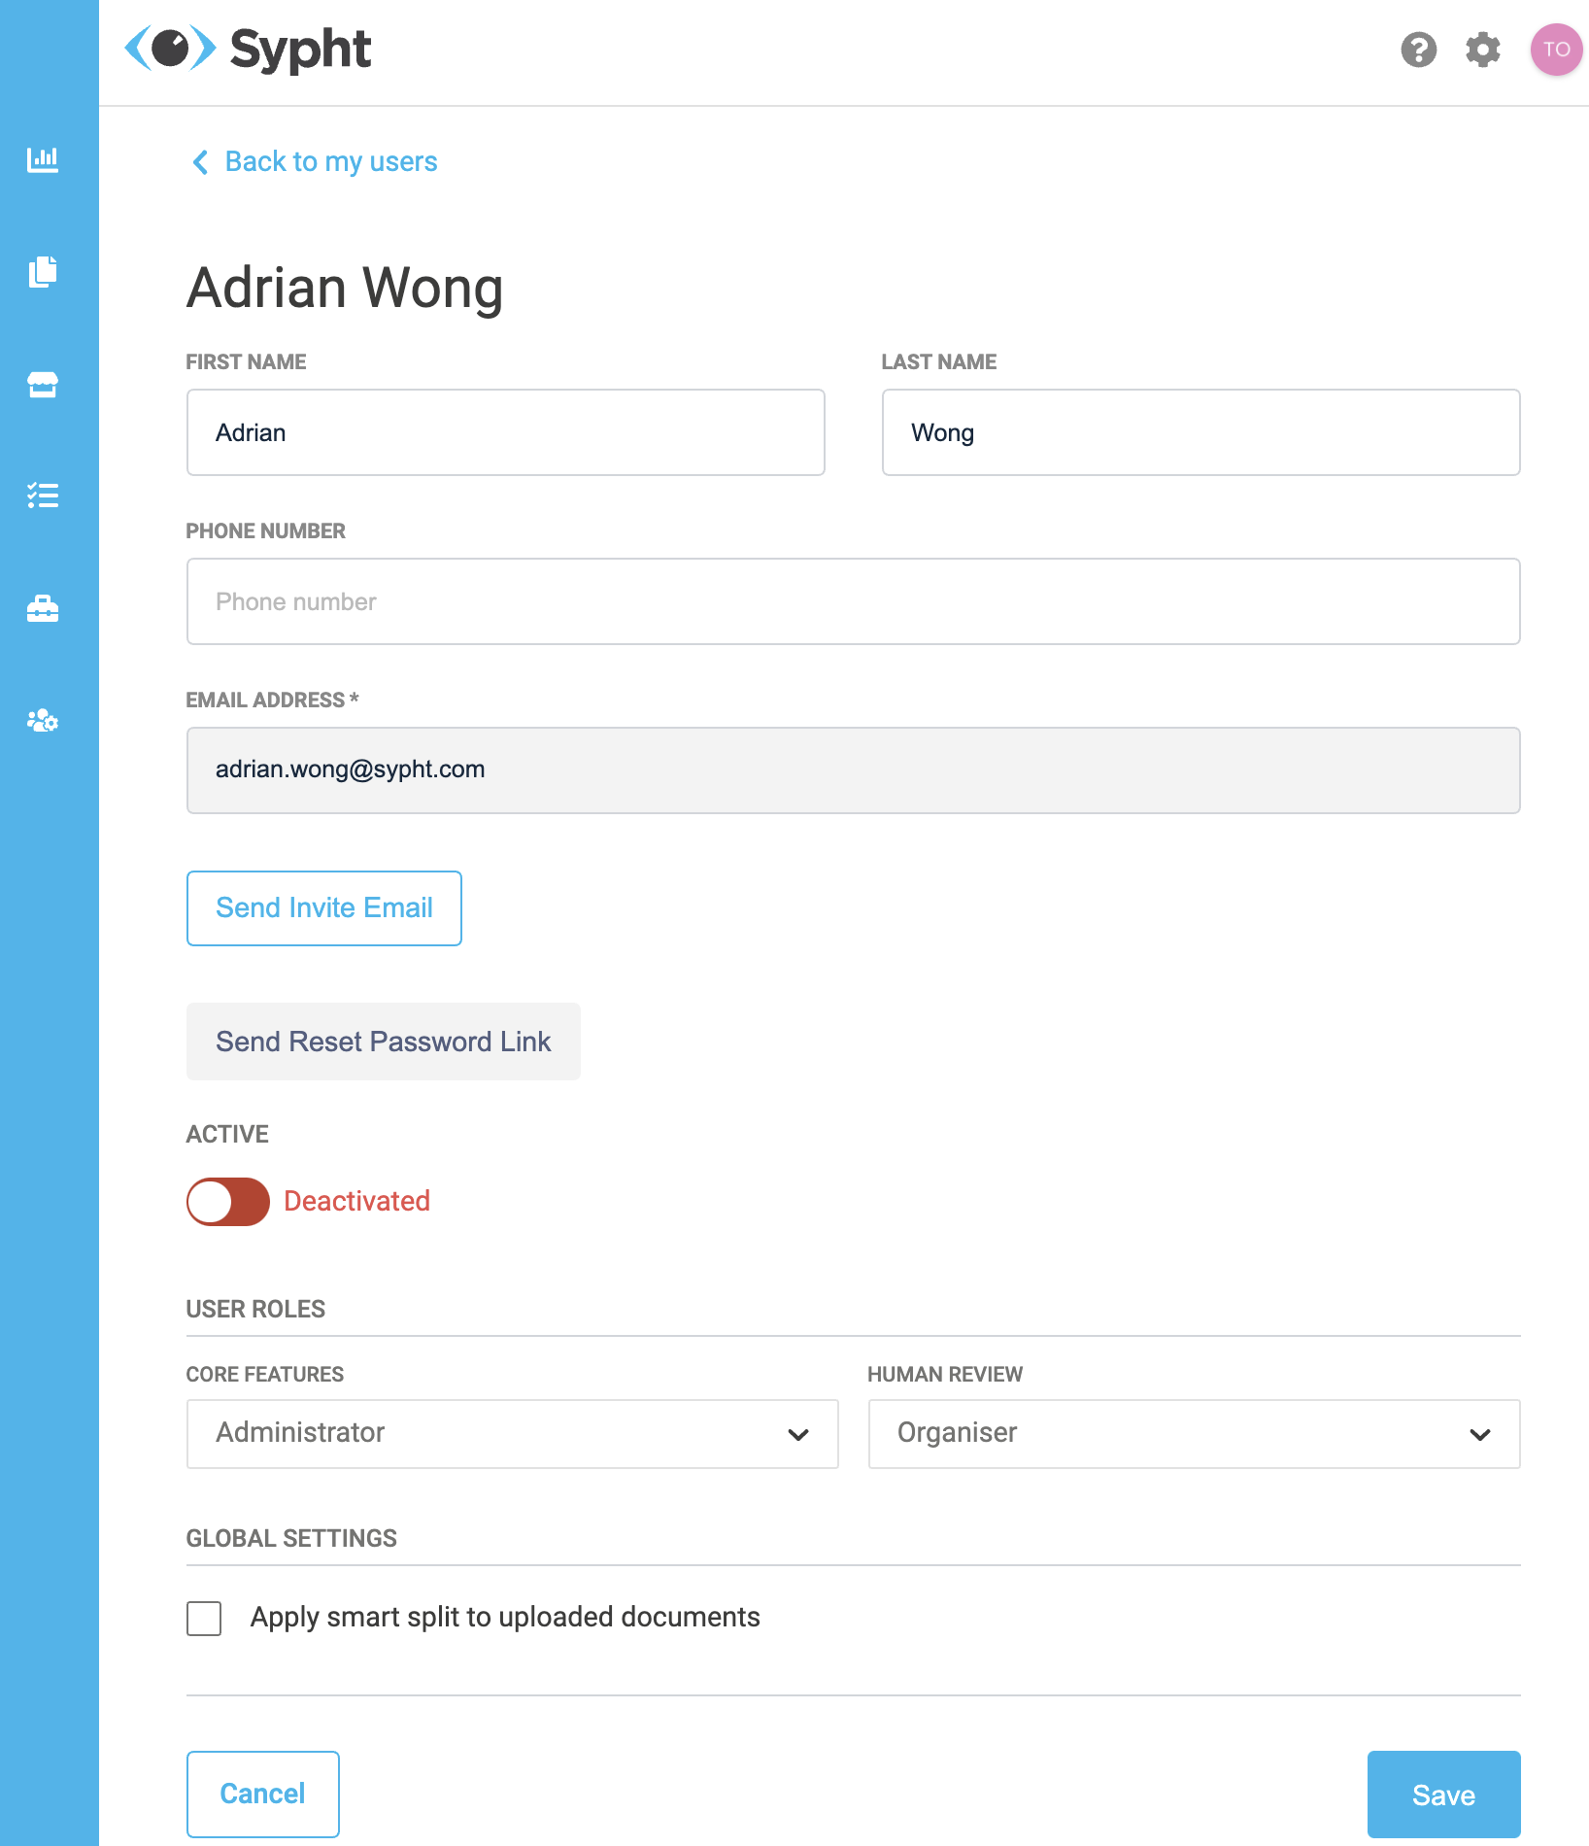
Task: Open the settings gear icon
Action: (1483, 50)
